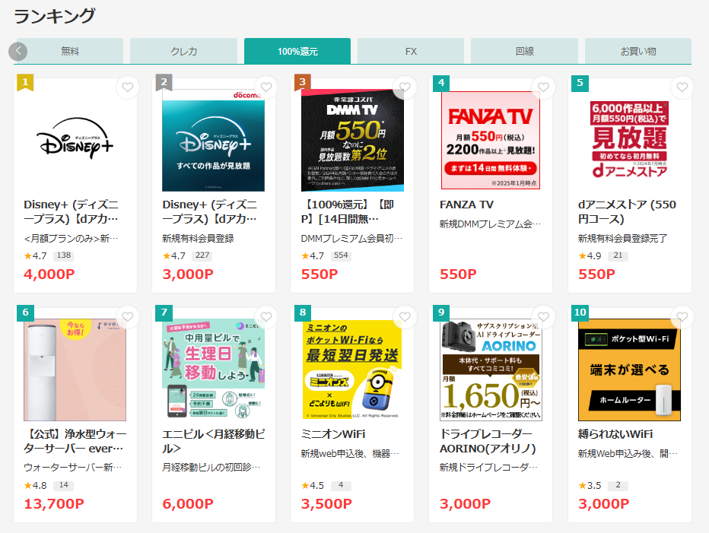Toggle the heart on the 縛られないWiFi card
709x533 pixels.
(x=682, y=316)
